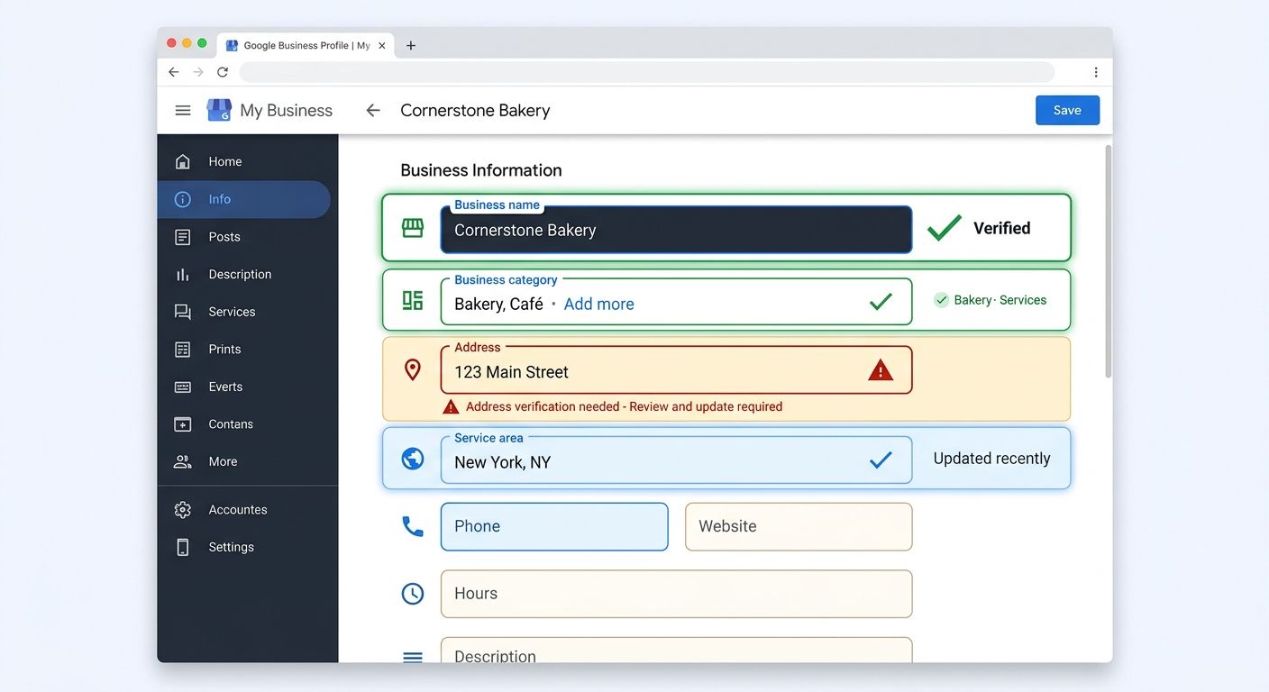Image resolution: width=1269 pixels, height=692 pixels.
Task: Select the Google Business Profile browser tab
Action: coord(305,45)
